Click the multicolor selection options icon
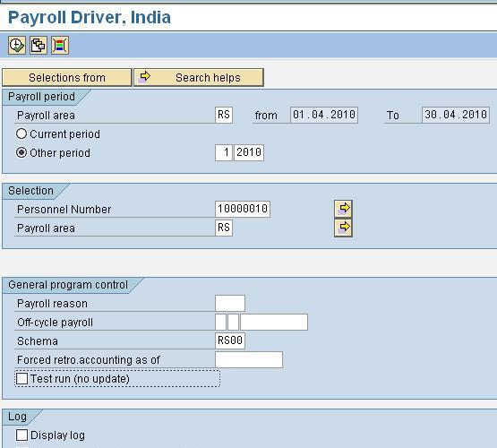The width and height of the screenshot is (497, 448). pyautogui.click(x=60, y=46)
